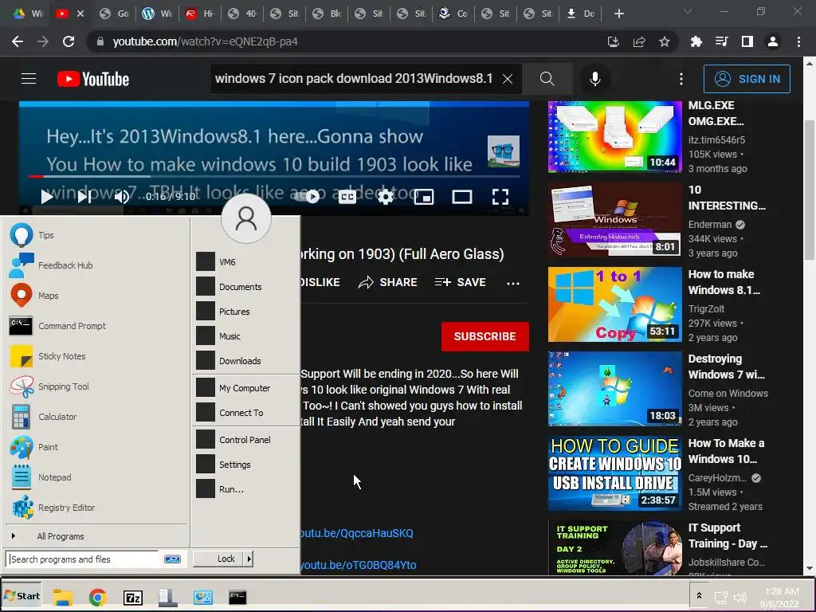Viewport: 816px width, 612px height.
Task: Toggle autoplay switch in player
Action: click(x=307, y=196)
